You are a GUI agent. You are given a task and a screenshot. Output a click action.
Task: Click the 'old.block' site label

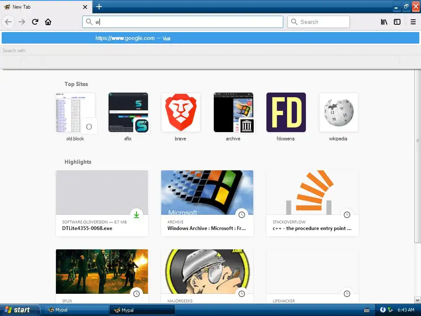tap(75, 139)
